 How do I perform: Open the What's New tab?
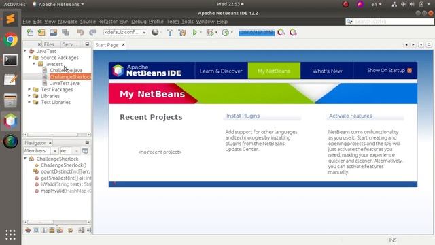coord(327,71)
